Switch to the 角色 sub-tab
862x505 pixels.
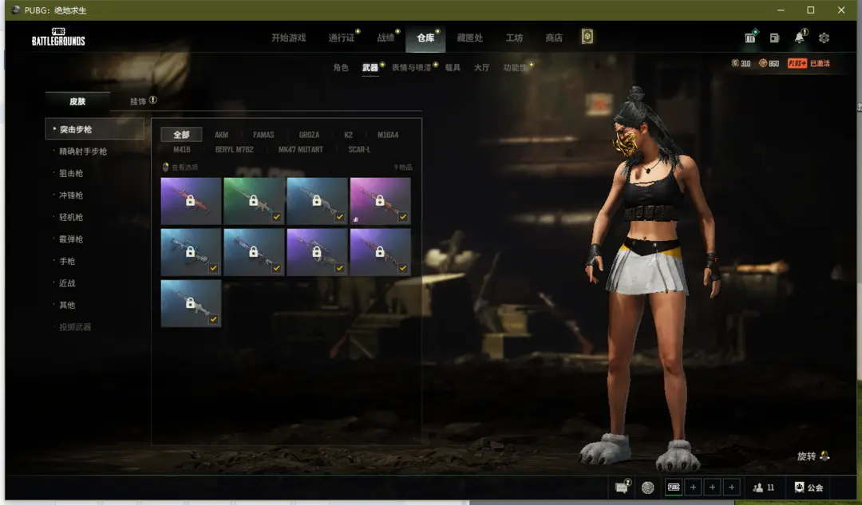tap(341, 67)
